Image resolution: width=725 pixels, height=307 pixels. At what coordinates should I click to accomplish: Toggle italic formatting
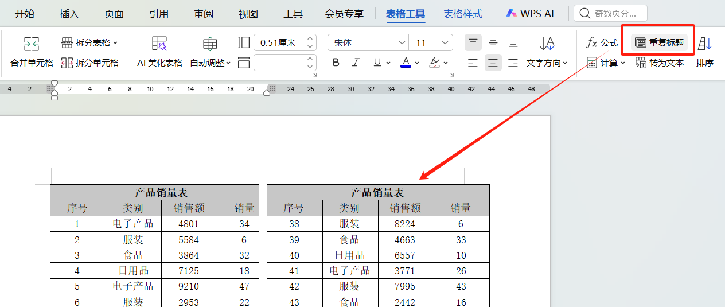pos(356,63)
